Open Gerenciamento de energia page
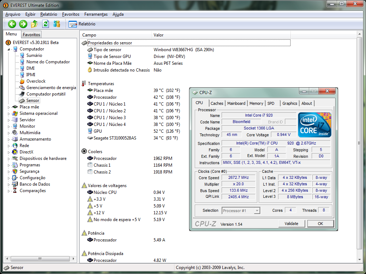The height and width of the screenshot is (274, 366). click(x=51, y=88)
